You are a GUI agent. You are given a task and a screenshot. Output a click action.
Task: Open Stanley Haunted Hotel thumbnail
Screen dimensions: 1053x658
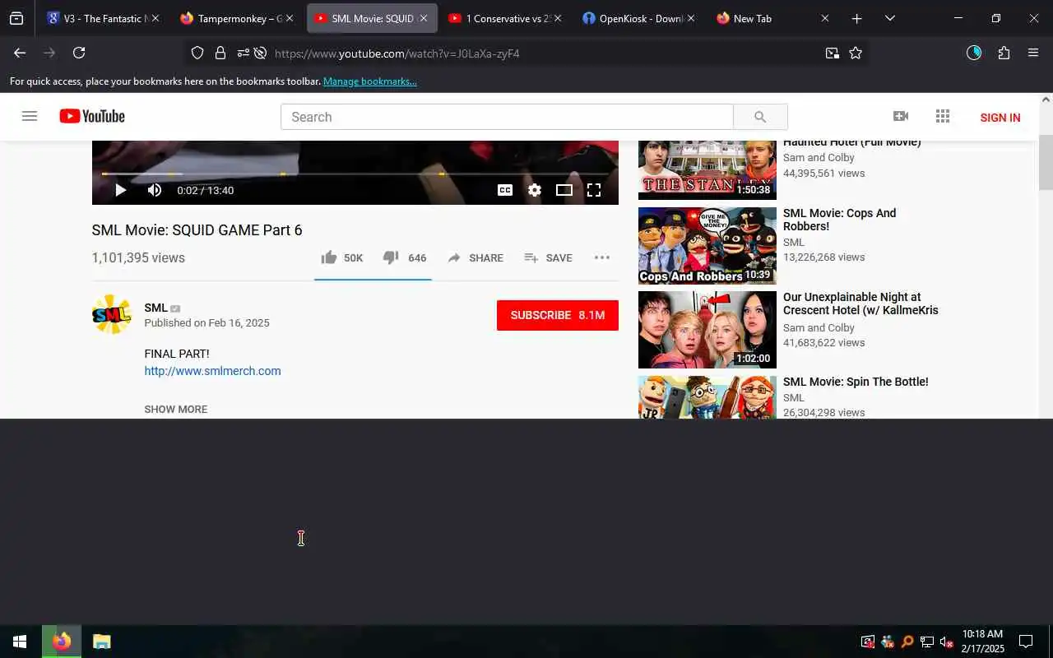click(x=707, y=169)
